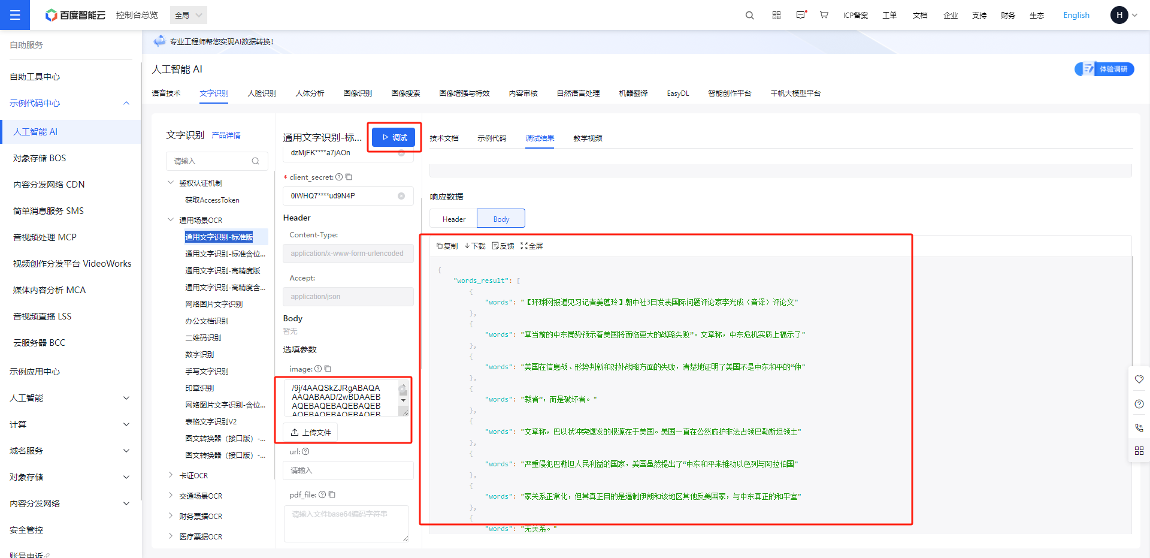Open the product grid icon in top bar
Screen dimensions: 1150x558
(776, 15)
